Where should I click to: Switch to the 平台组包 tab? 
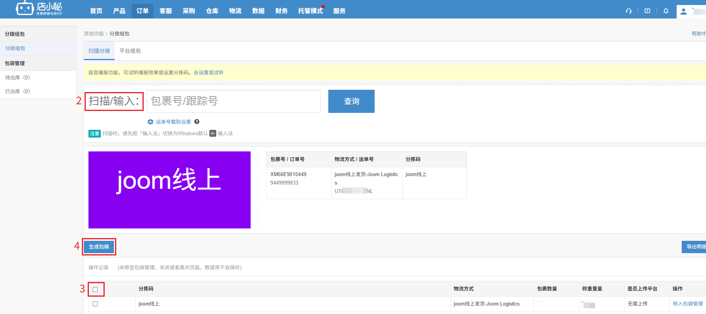point(130,51)
